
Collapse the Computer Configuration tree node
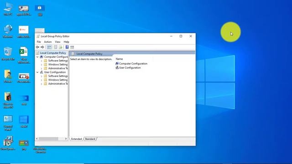(37, 56)
